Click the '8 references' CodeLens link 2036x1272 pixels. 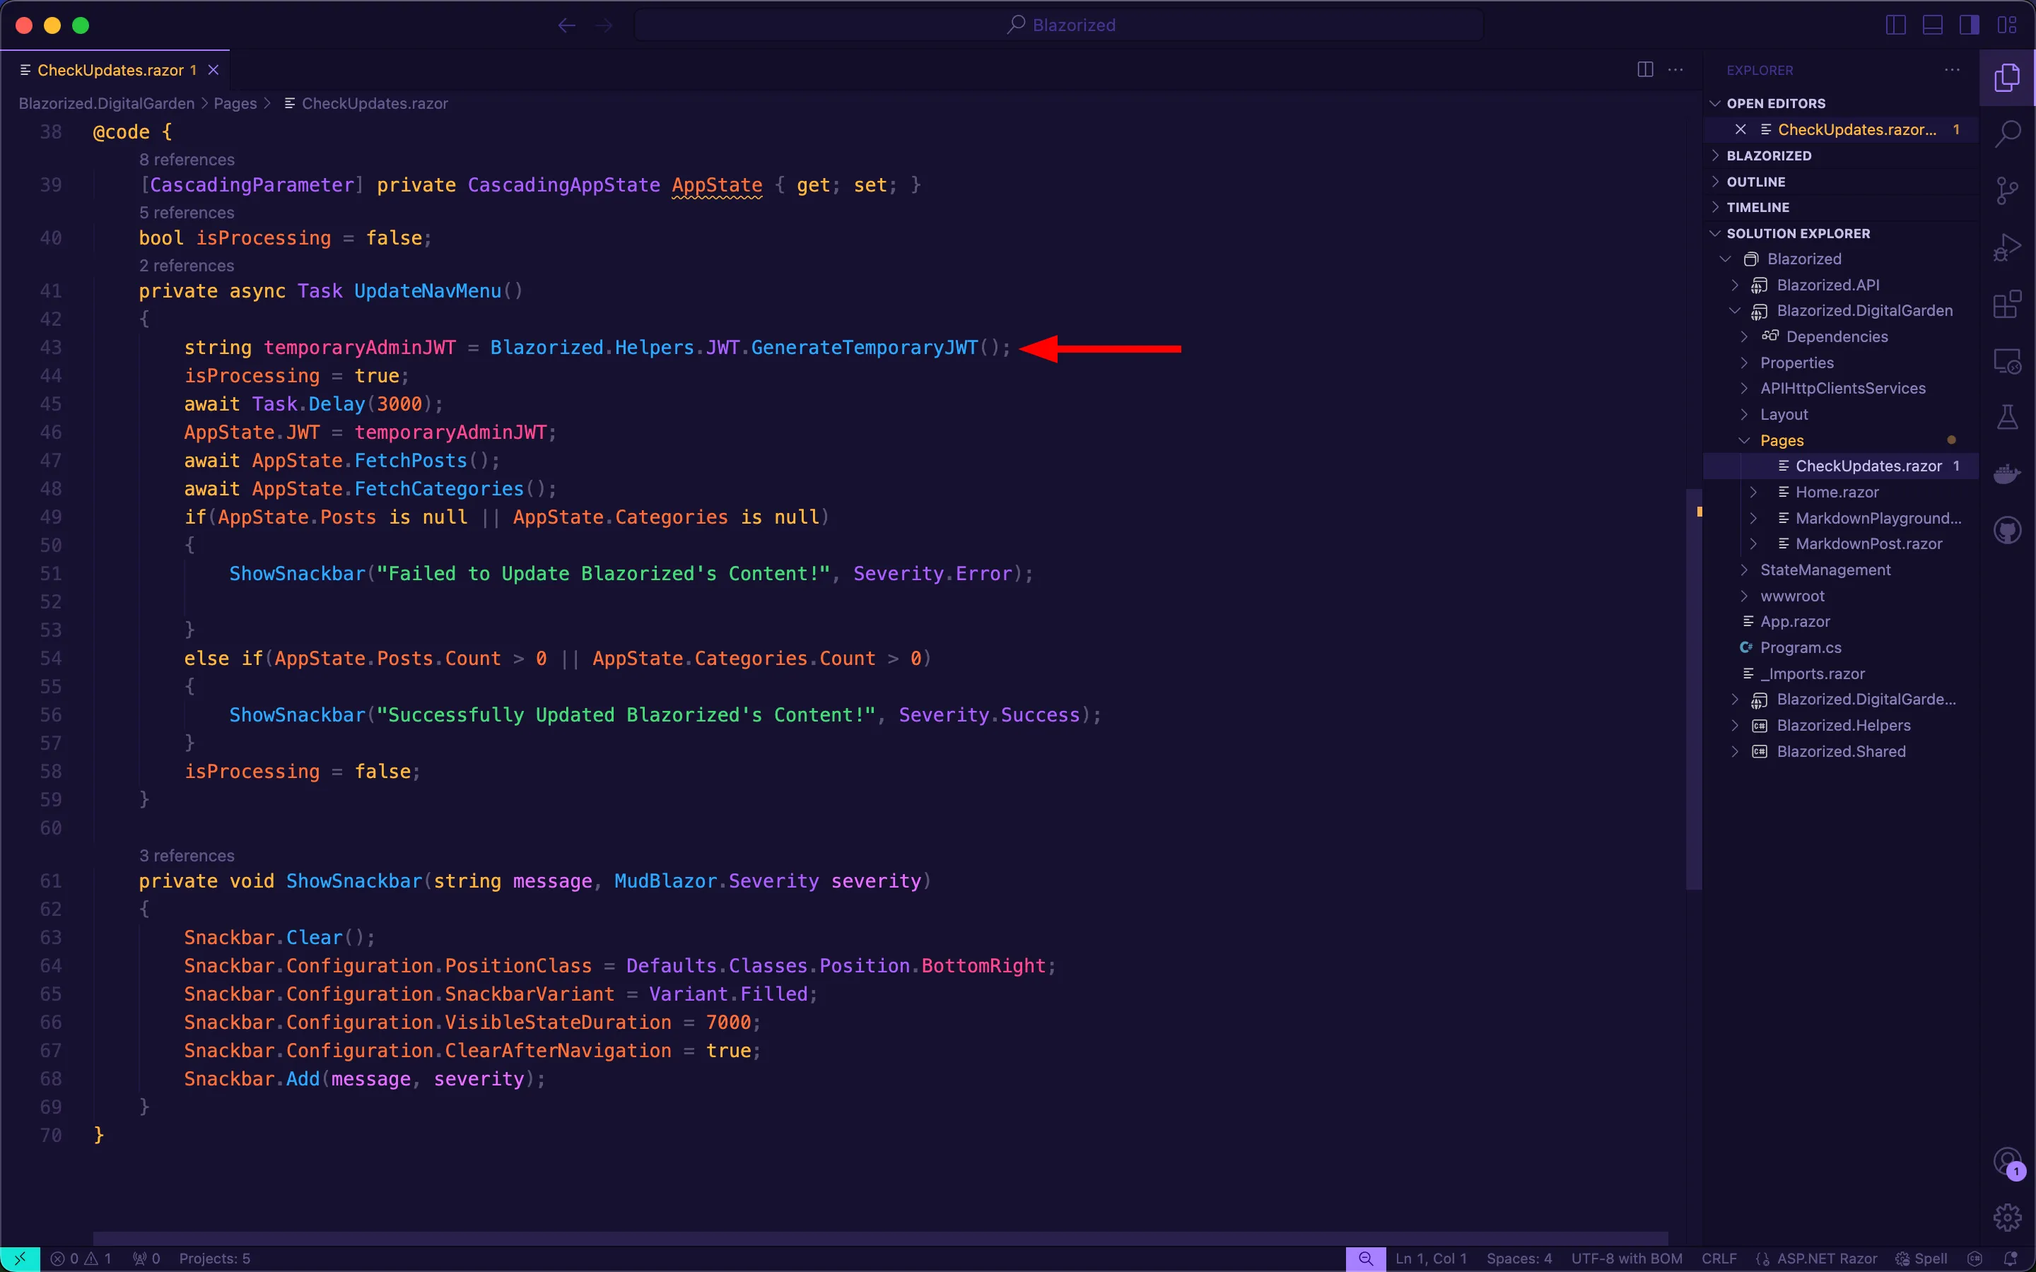[187, 160]
